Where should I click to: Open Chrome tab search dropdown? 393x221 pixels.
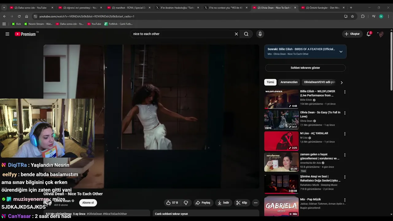pos(4,8)
